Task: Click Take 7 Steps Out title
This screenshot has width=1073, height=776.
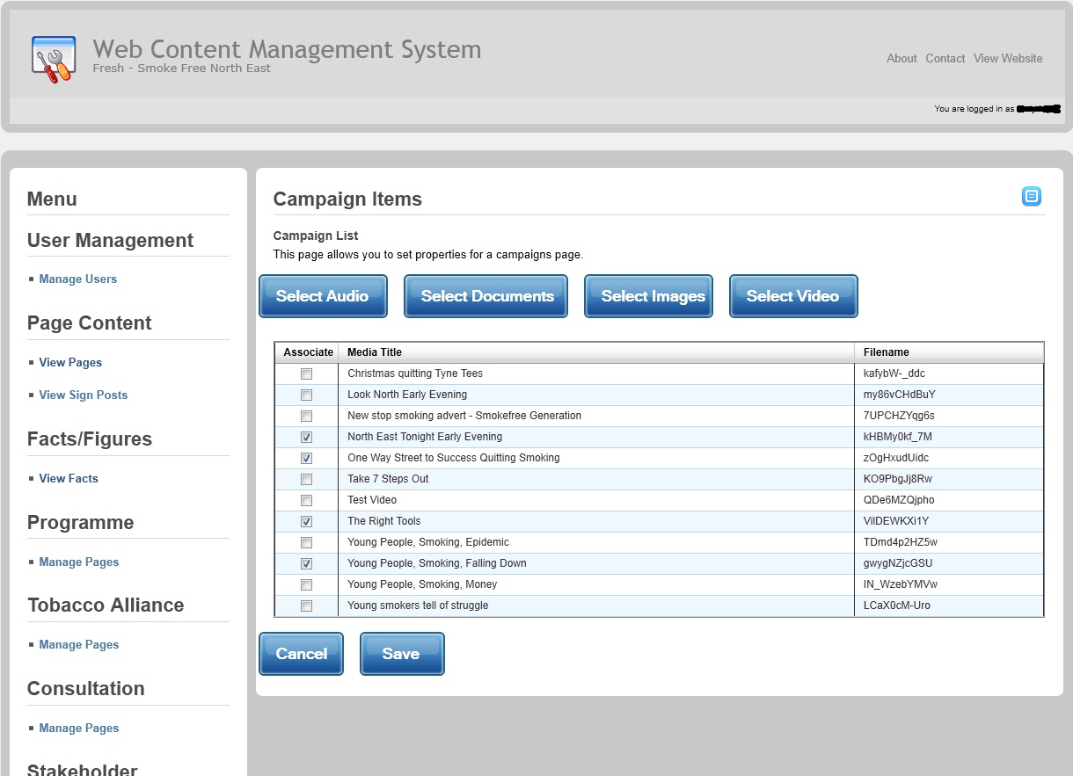Action: 388,479
